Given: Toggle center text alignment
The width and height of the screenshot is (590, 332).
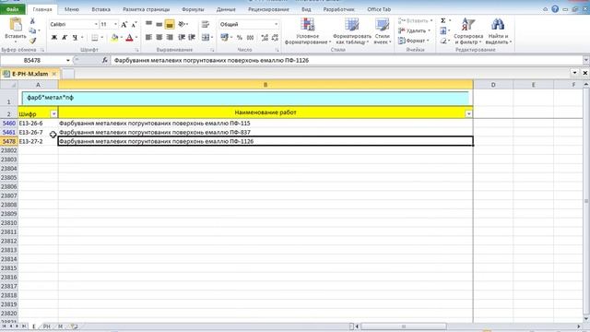Looking at the screenshot, I should pos(159,37).
